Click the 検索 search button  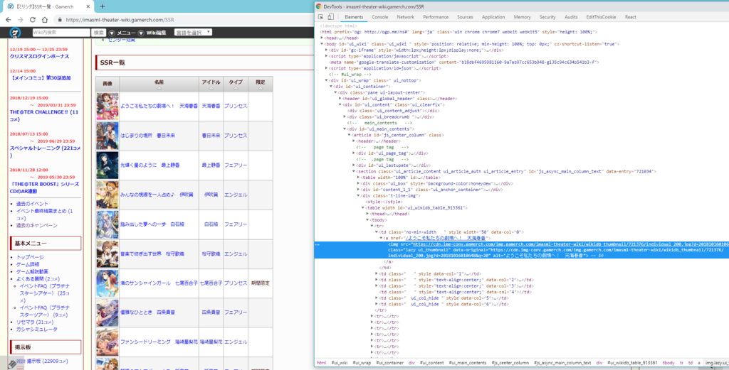coord(98,33)
